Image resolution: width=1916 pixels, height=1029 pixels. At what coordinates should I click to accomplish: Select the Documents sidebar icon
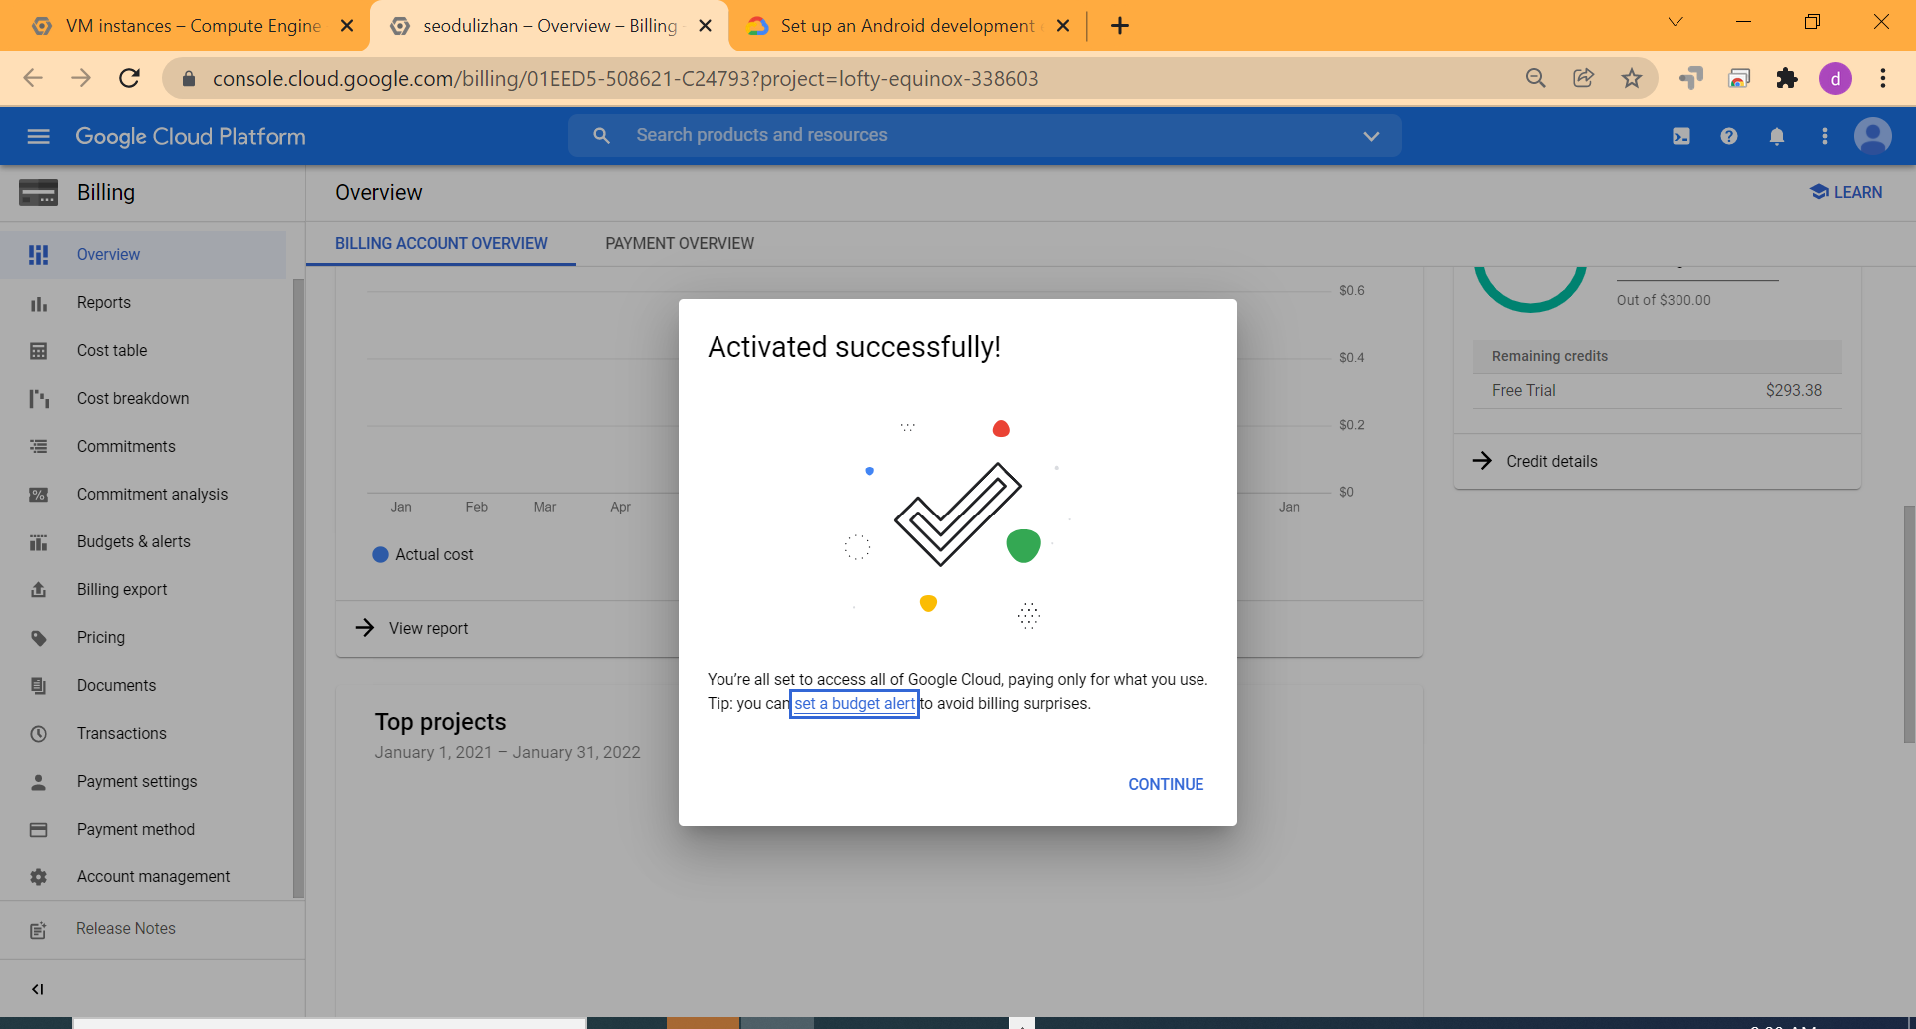(x=39, y=686)
